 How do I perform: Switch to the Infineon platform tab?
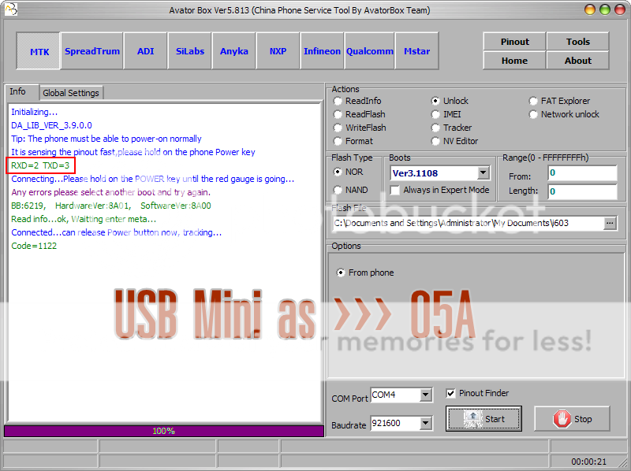click(x=322, y=51)
